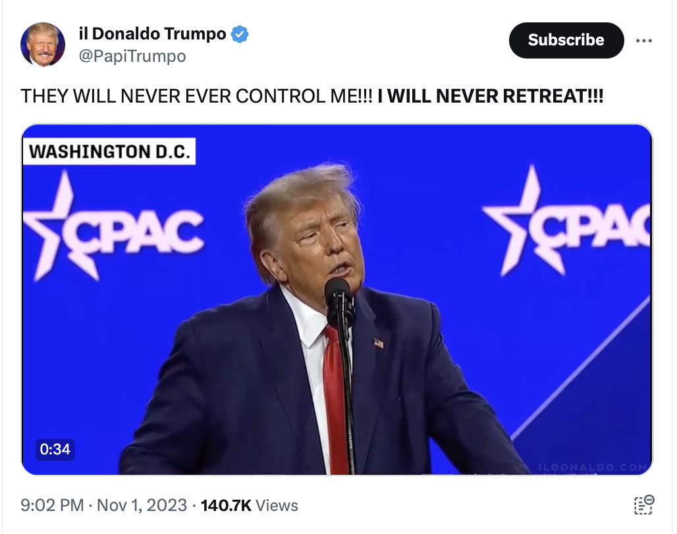
Task: Click the @PapiTrumpo handle
Action: point(132,57)
